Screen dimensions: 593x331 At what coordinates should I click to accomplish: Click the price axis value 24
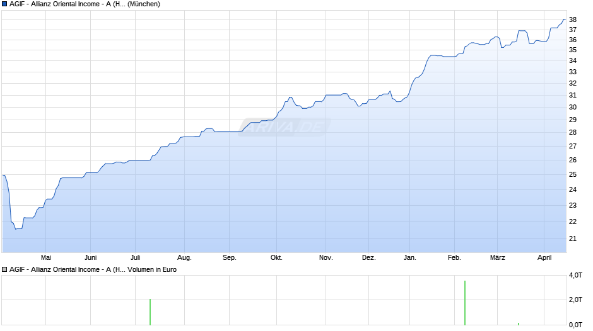pos(573,189)
